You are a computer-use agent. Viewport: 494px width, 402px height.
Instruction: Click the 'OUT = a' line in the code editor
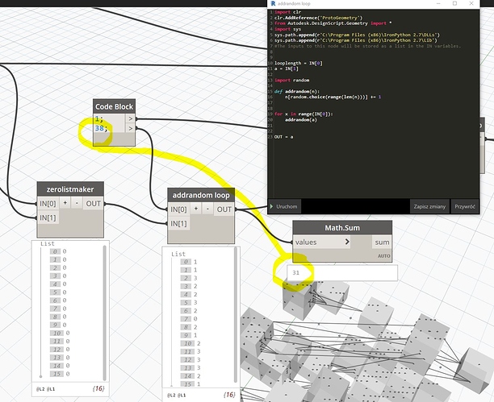pos(283,137)
